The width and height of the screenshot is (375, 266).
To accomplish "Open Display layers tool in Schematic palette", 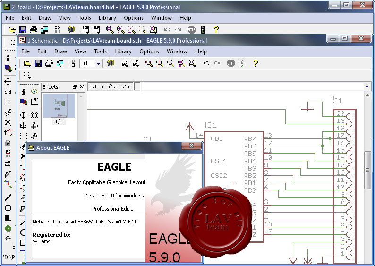I will (x=24, y=102).
